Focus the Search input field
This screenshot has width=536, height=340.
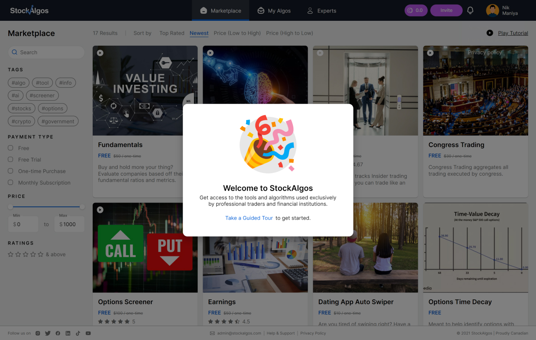tap(46, 52)
